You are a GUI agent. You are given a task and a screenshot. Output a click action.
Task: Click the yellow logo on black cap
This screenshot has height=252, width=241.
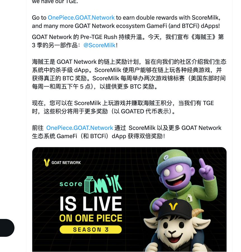pyautogui.click(x=173, y=206)
